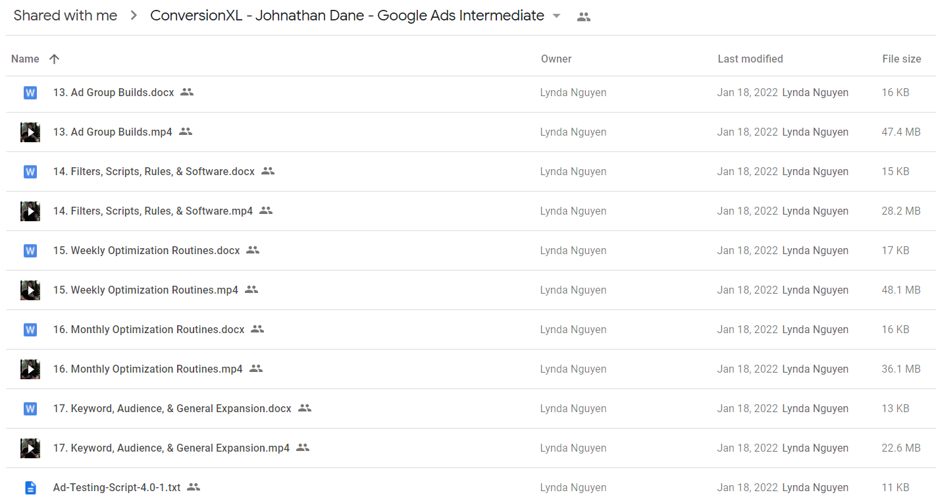Click the 17 KB file size value
This screenshot has height=503, width=936.
pos(895,251)
